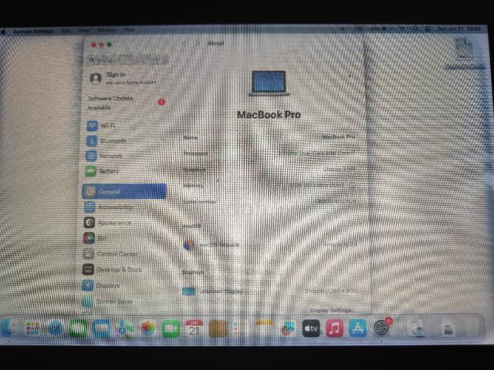The image size is (494, 370).
Task: Open Contacts from the Dock
Action: pyautogui.click(x=218, y=329)
